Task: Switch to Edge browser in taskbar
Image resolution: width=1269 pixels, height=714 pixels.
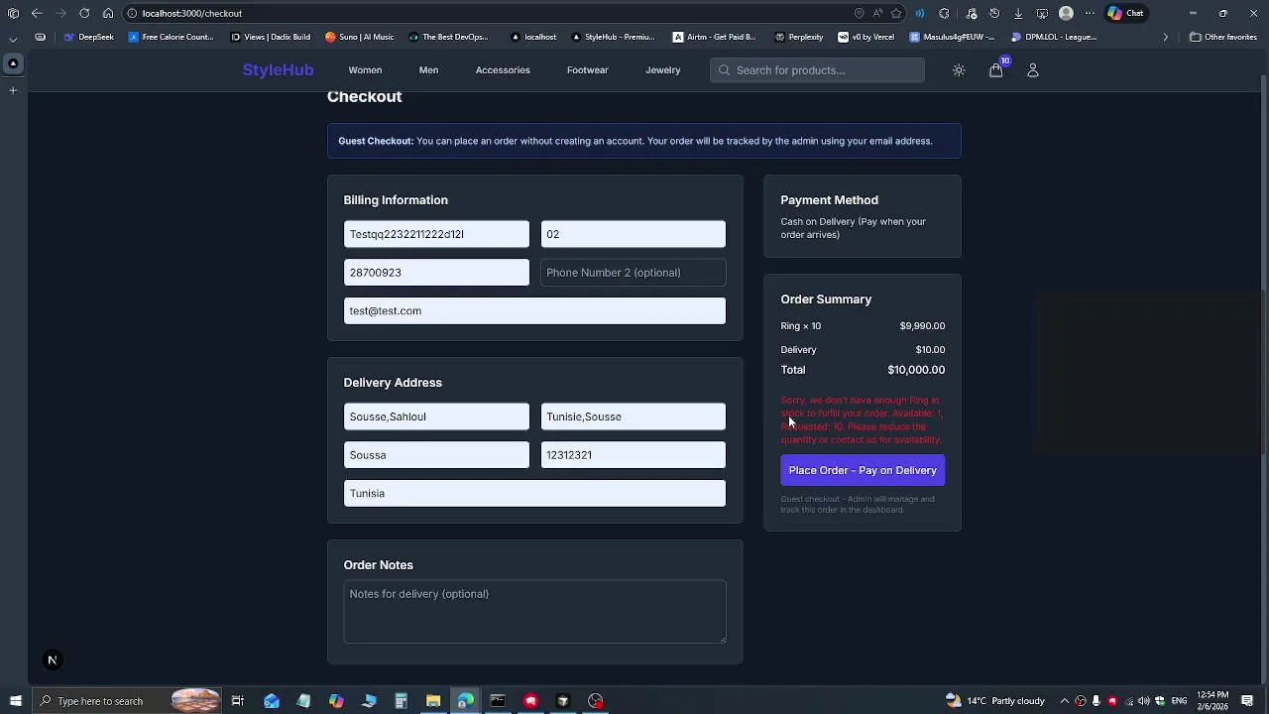Action: [465, 701]
